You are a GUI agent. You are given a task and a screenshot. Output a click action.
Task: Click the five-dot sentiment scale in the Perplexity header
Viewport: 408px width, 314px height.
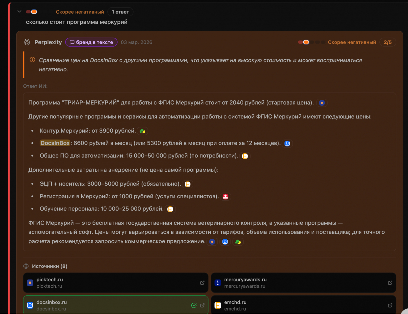point(311,42)
